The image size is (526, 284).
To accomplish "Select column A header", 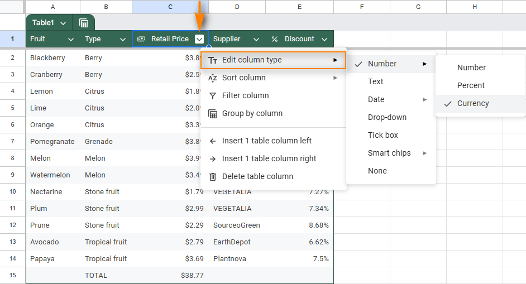I will [52, 7].
